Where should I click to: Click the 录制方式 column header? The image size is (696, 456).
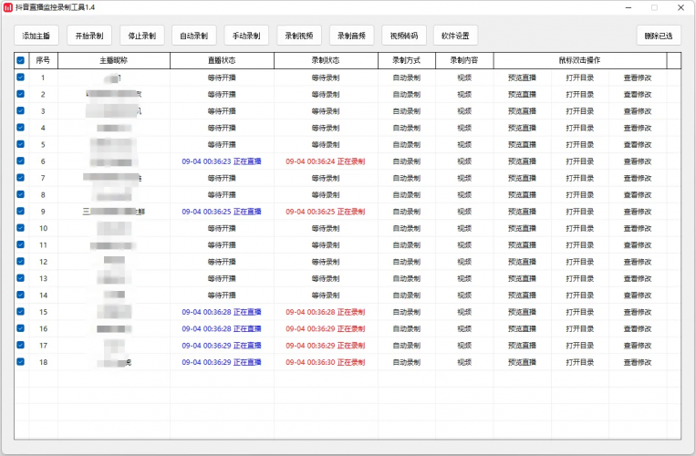pos(407,60)
